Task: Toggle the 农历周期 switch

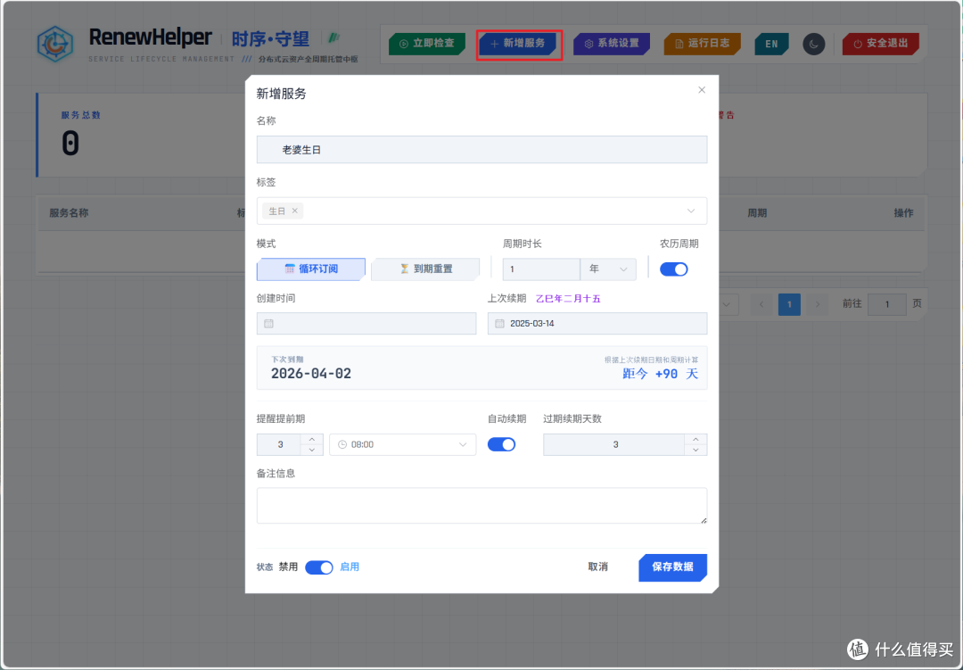Action: pyautogui.click(x=674, y=269)
